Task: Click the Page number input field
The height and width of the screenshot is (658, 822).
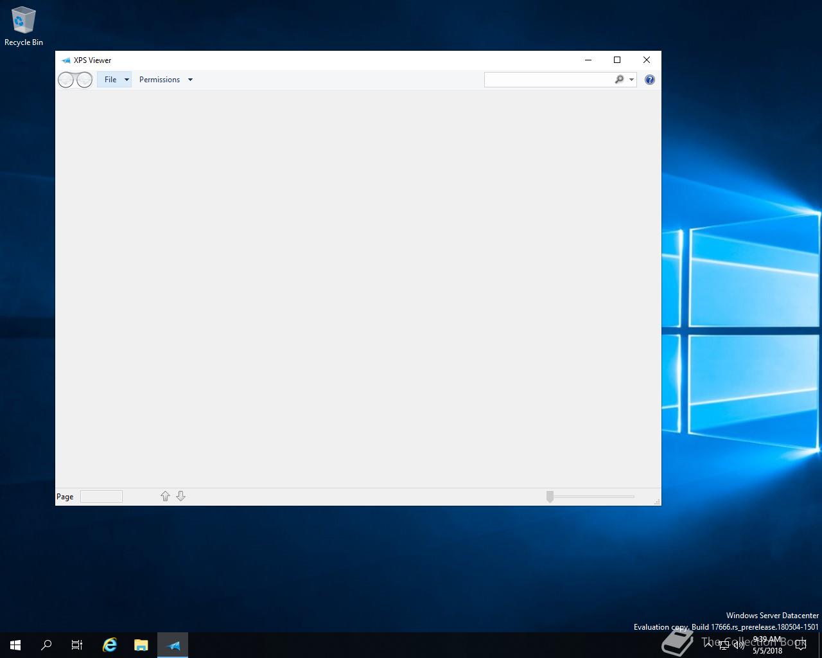Action: click(101, 496)
